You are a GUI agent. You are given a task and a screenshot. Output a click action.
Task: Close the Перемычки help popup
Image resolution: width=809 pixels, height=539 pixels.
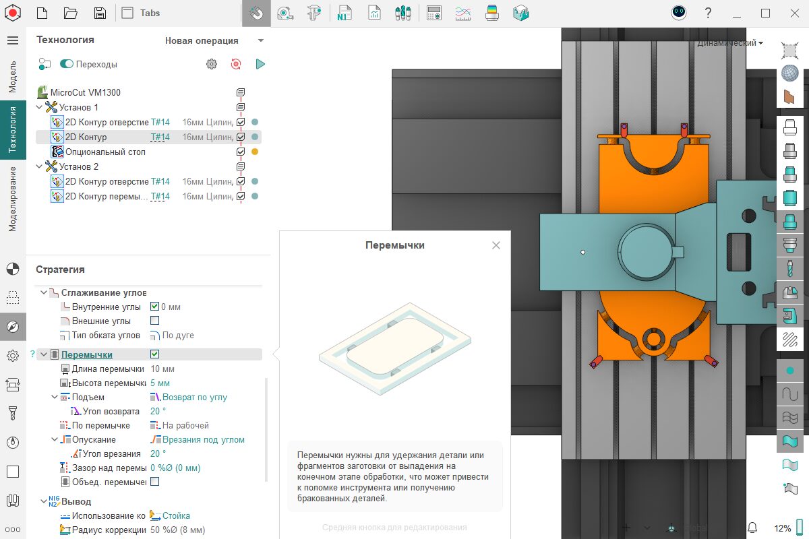pos(496,245)
